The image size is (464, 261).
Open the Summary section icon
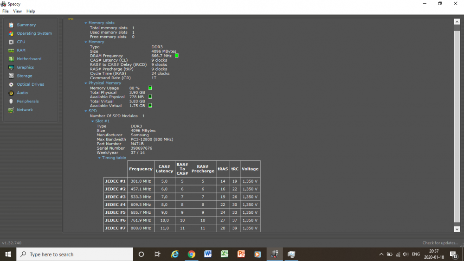(11, 25)
